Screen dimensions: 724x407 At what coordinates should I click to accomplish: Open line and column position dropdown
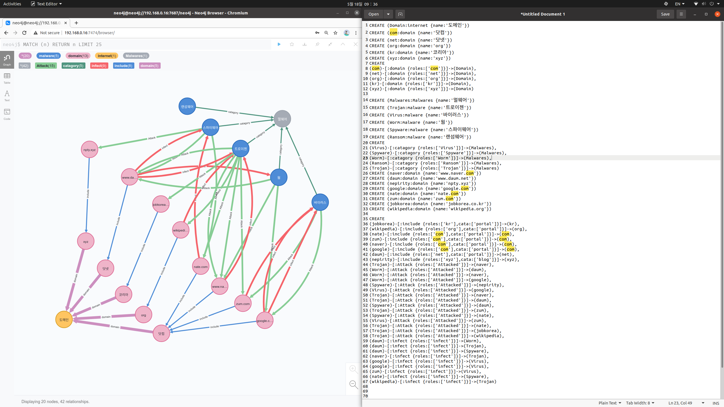click(x=686, y=403)
